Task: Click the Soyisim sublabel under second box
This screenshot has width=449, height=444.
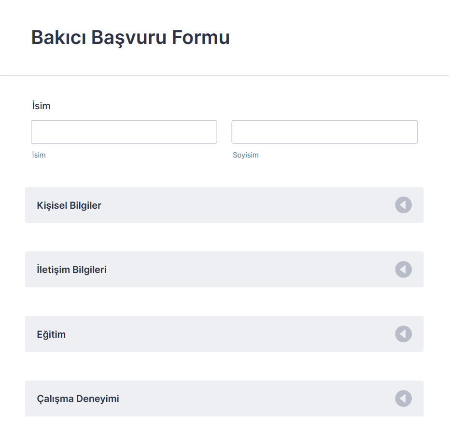Action: 245,155
